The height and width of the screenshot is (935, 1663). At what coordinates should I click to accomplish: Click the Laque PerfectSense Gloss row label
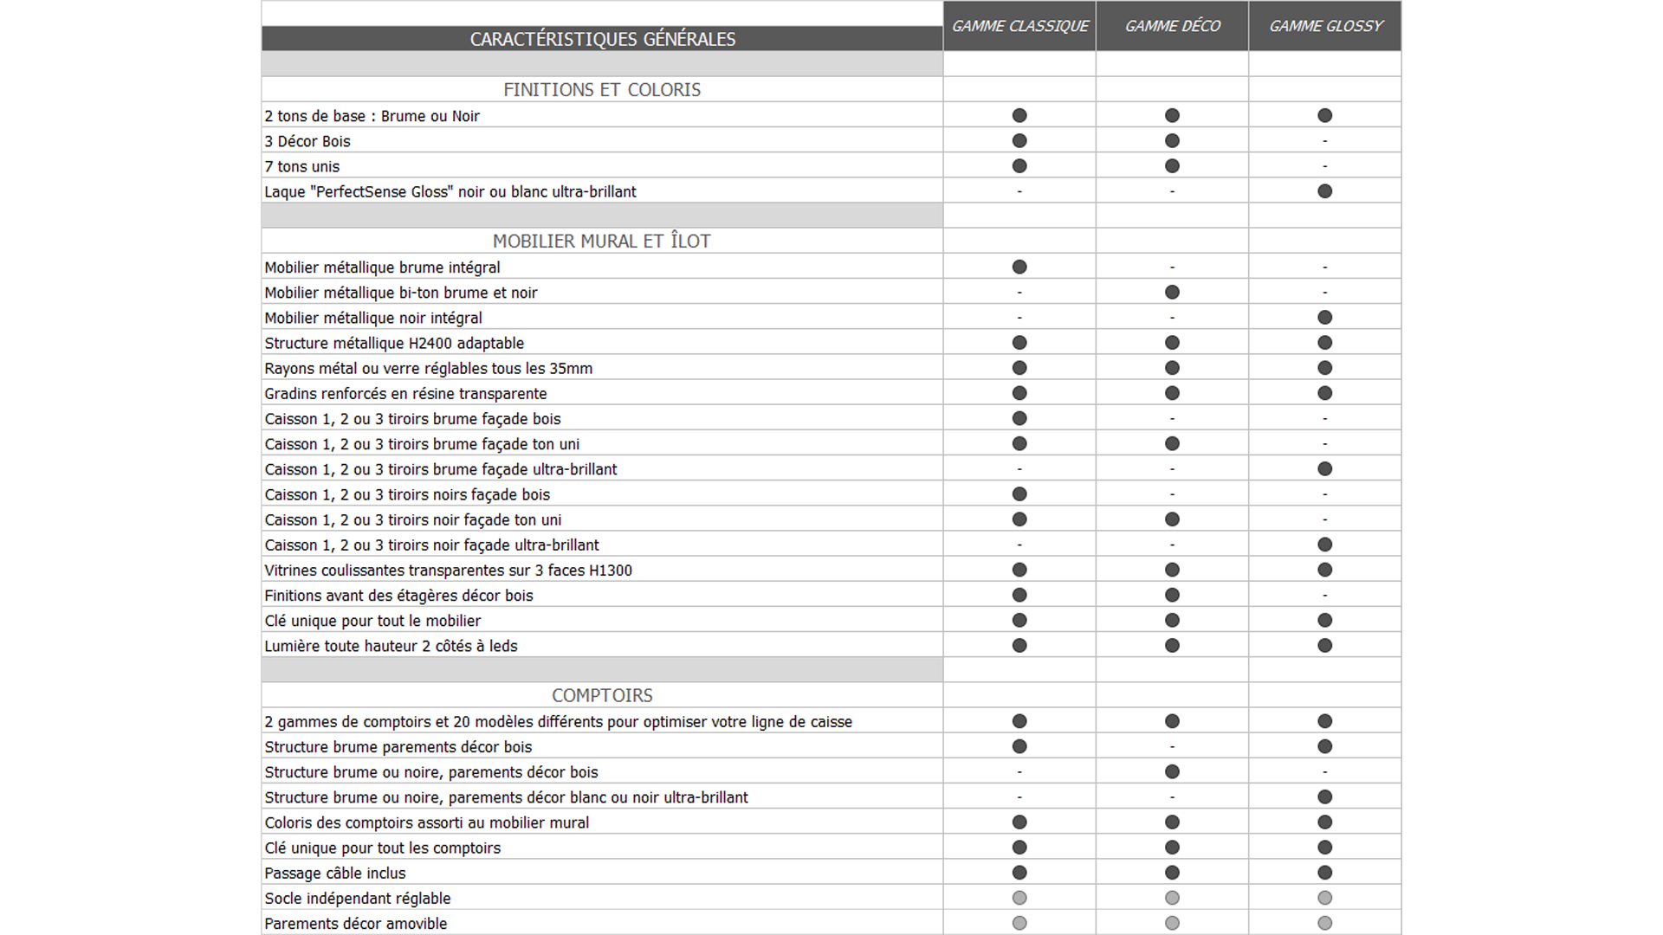450,191
